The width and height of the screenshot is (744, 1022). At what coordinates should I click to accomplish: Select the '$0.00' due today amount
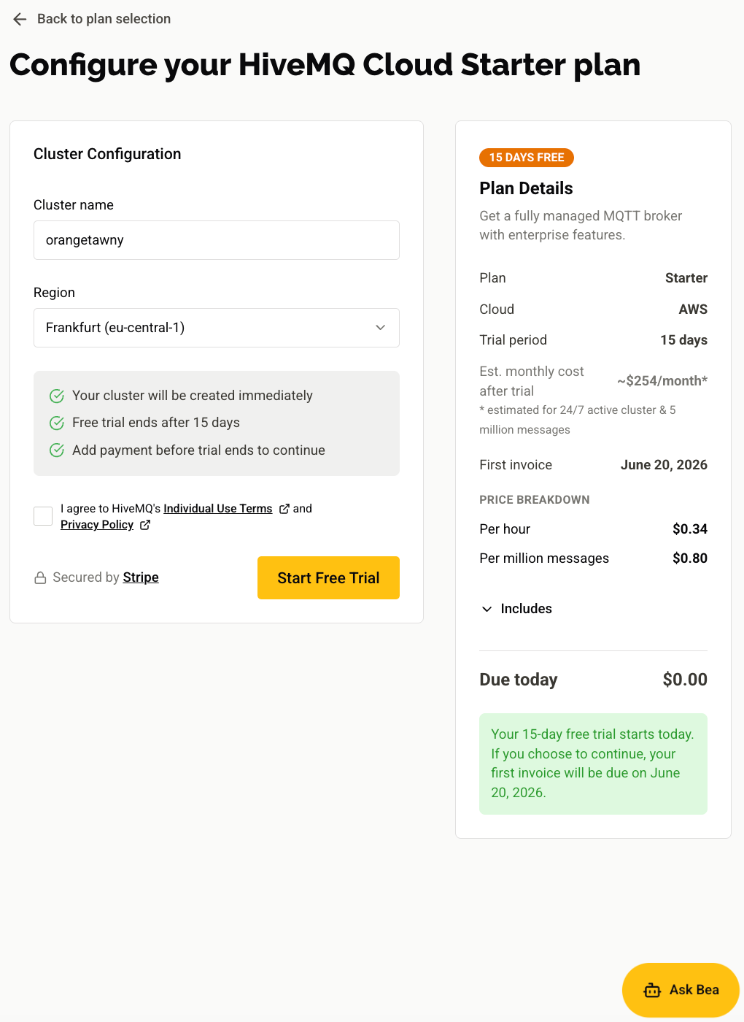685,680
